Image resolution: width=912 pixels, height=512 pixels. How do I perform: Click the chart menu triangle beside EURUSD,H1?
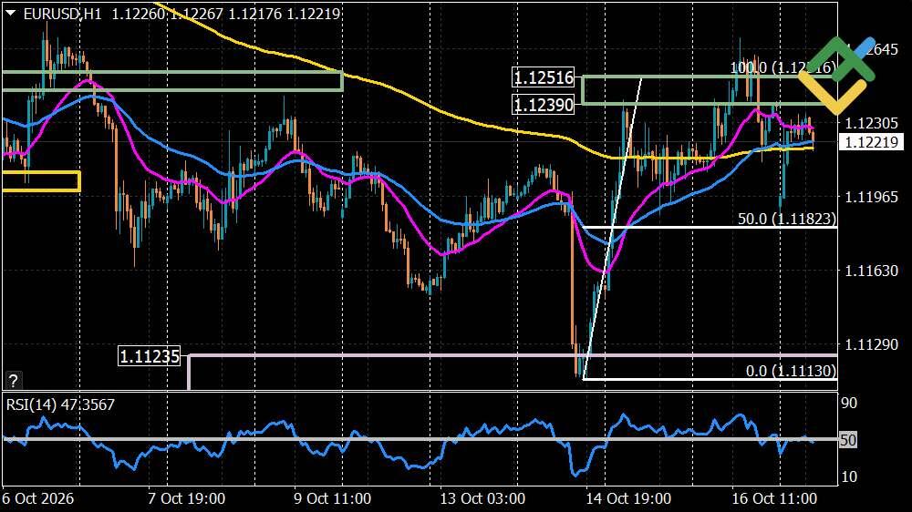pyautogui.click(x=10, y=13)
